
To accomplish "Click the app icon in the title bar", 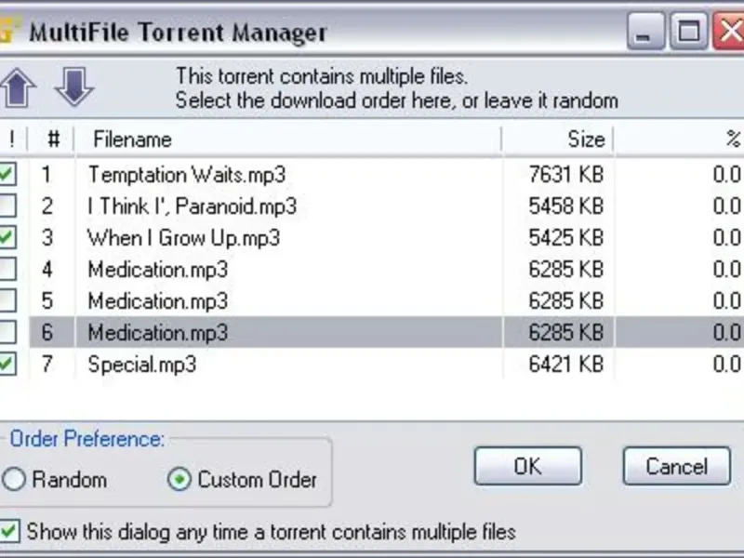I will tap(8, 30).
